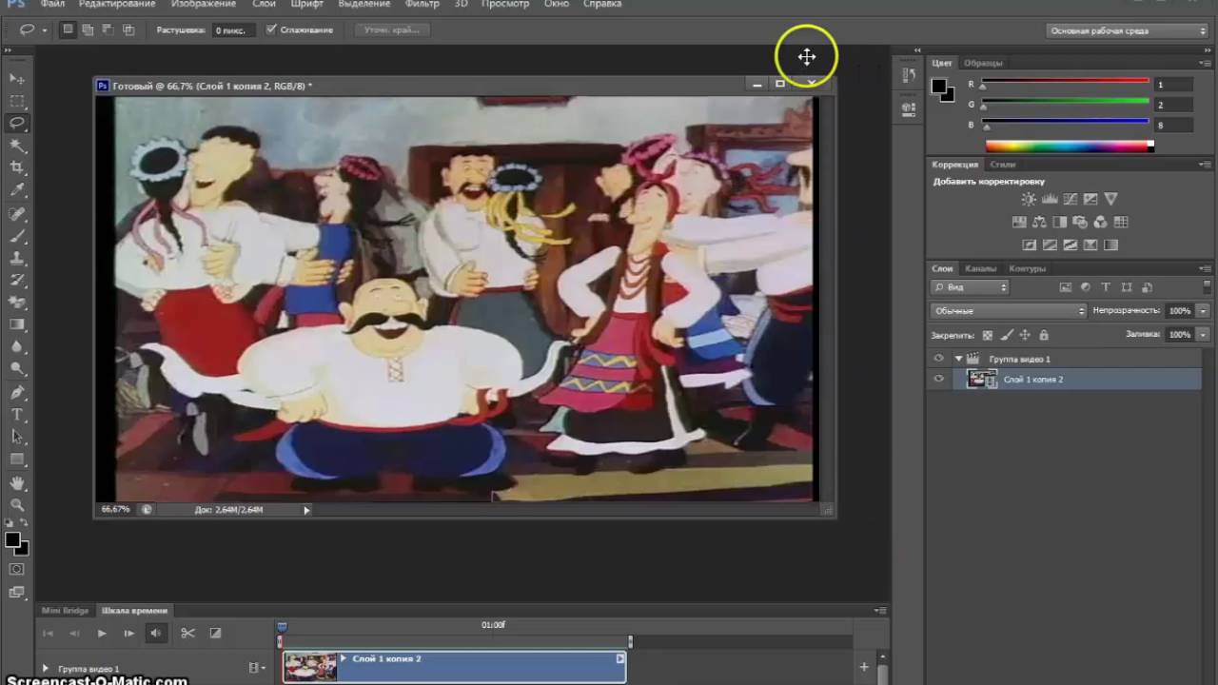Select the Слой 1 копия 2 timeline clip
The width and height of the screenshot is (1218, 685).
click(x=454, y=667)
